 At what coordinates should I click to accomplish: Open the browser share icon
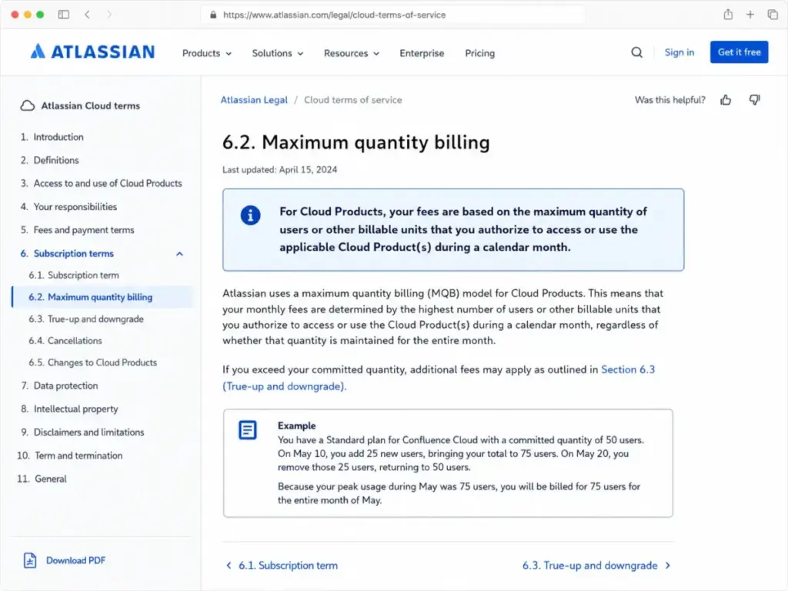[x=728, y=15]
